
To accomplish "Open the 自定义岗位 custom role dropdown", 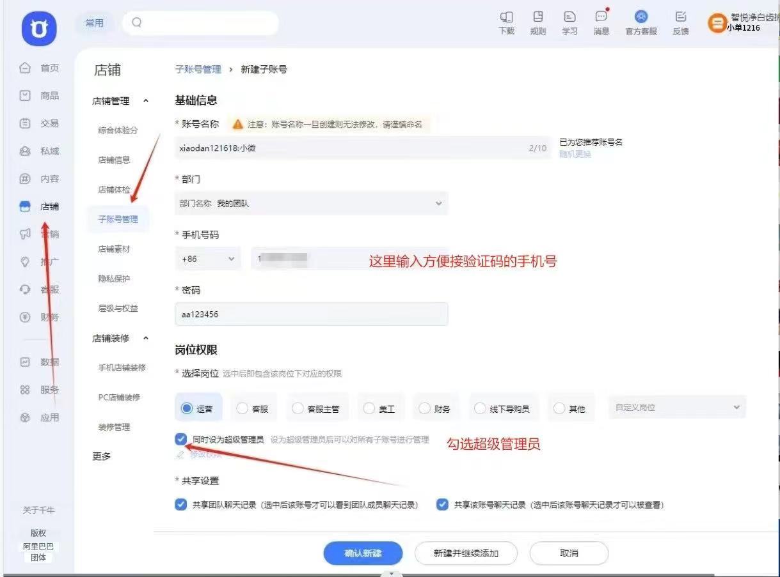I will pos(676,406).
